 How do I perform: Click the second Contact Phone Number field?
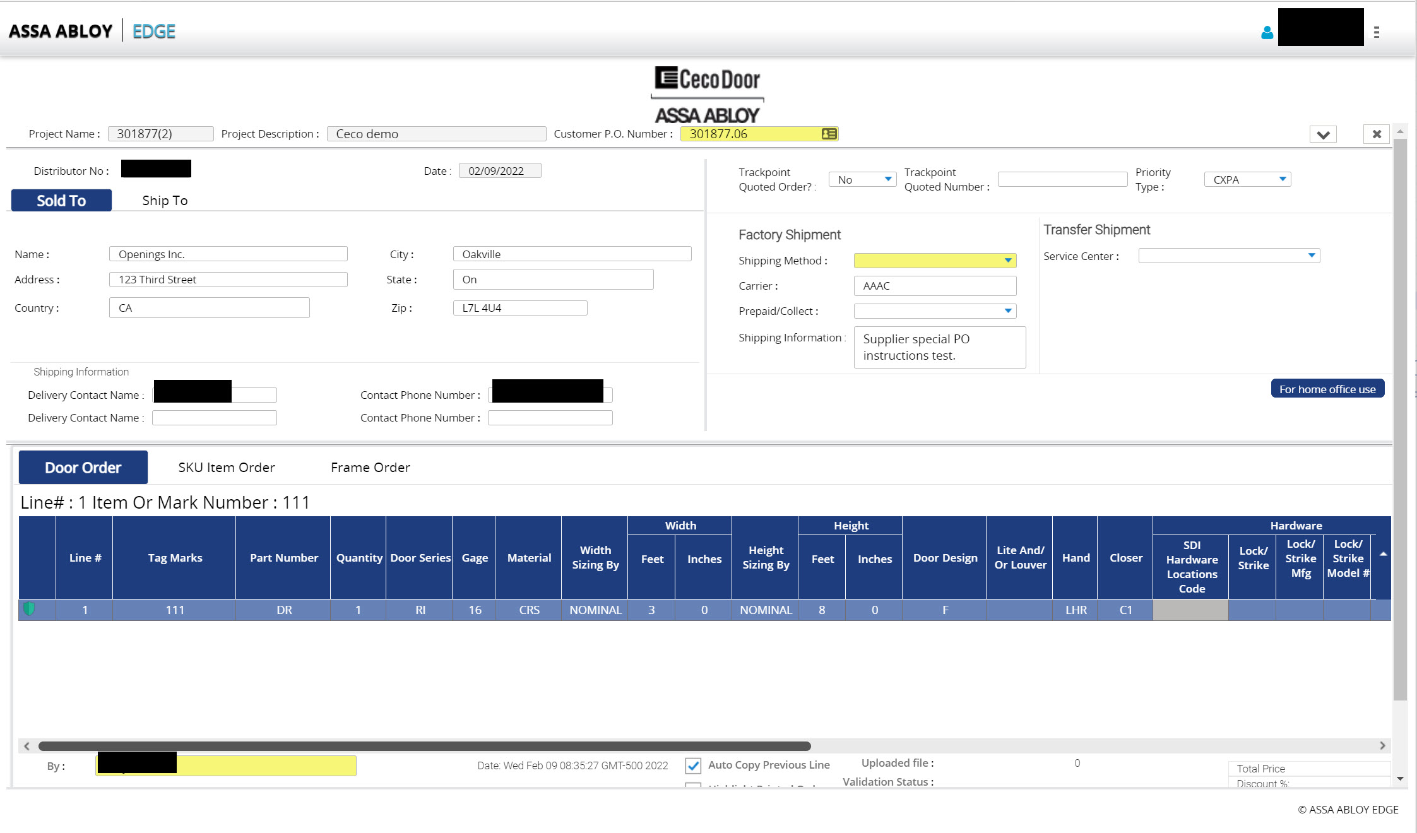click(x=550, y=418)
